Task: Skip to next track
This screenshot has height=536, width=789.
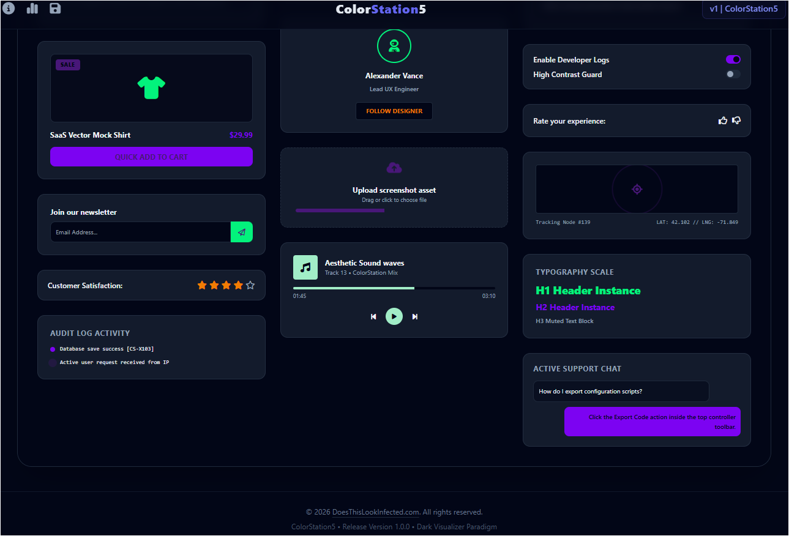Action: point(414,316)
